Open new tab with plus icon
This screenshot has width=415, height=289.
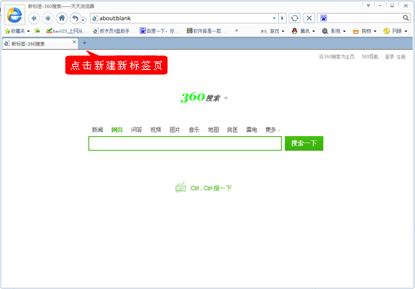pyautogui.click(x=85, y=43)
